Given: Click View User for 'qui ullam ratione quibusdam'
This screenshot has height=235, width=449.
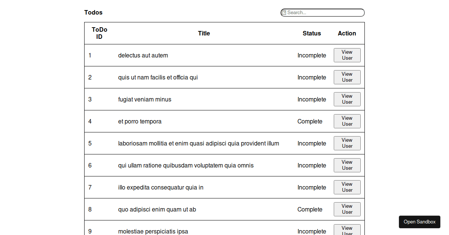Looking at the screenshot, I should pyautogui.click(x=347, y=165).
